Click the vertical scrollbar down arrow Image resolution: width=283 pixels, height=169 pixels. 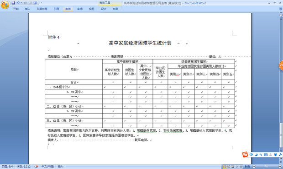281,151
